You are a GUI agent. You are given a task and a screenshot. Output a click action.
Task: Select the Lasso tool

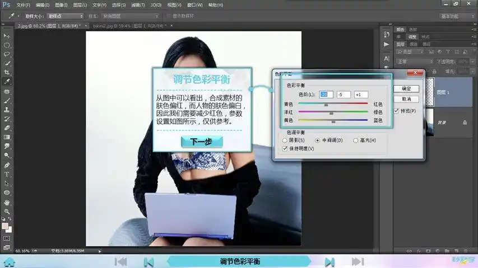tap(7, 54)
